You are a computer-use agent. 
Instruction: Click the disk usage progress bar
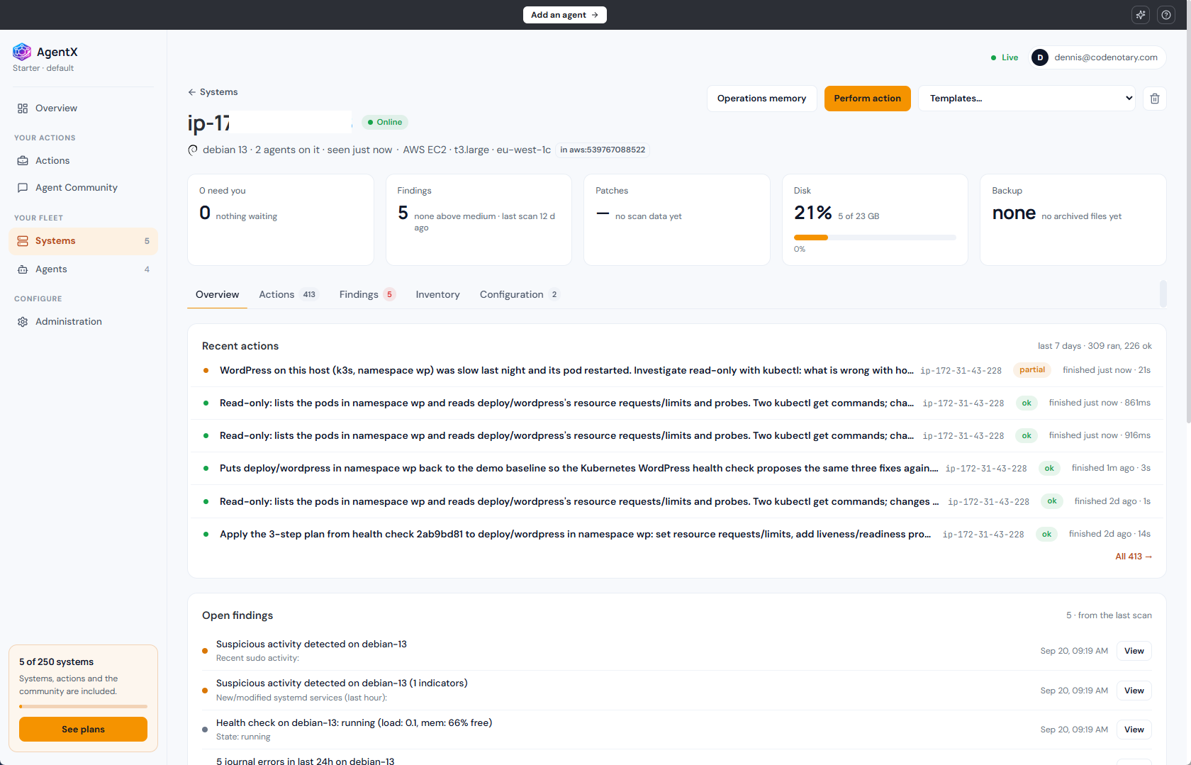pyautogui.click(x=875, y=238)
